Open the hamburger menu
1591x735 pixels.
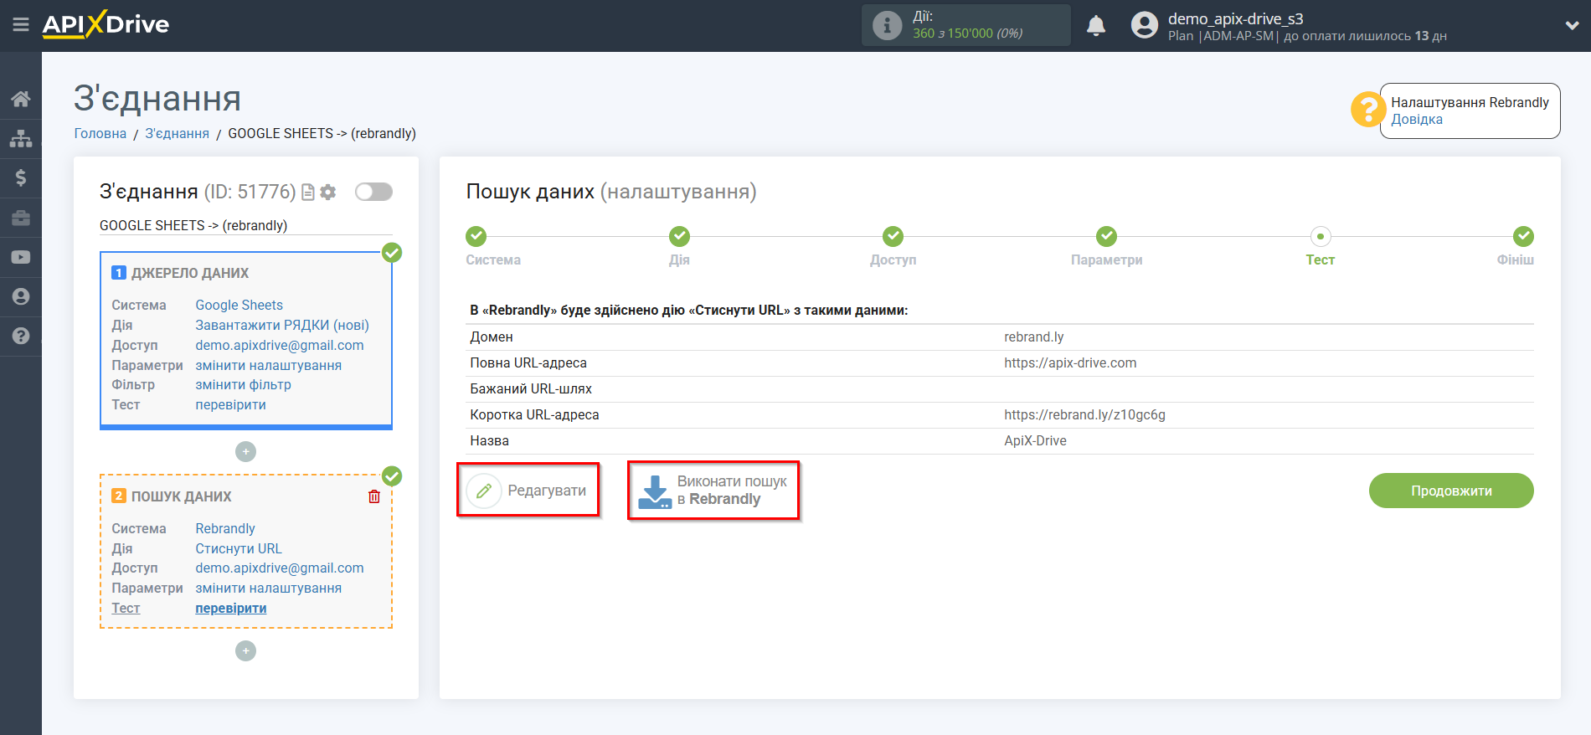click(21, 25)
